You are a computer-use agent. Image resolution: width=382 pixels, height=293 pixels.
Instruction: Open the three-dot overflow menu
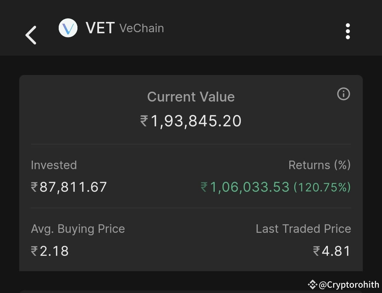[x=348, y=31]
